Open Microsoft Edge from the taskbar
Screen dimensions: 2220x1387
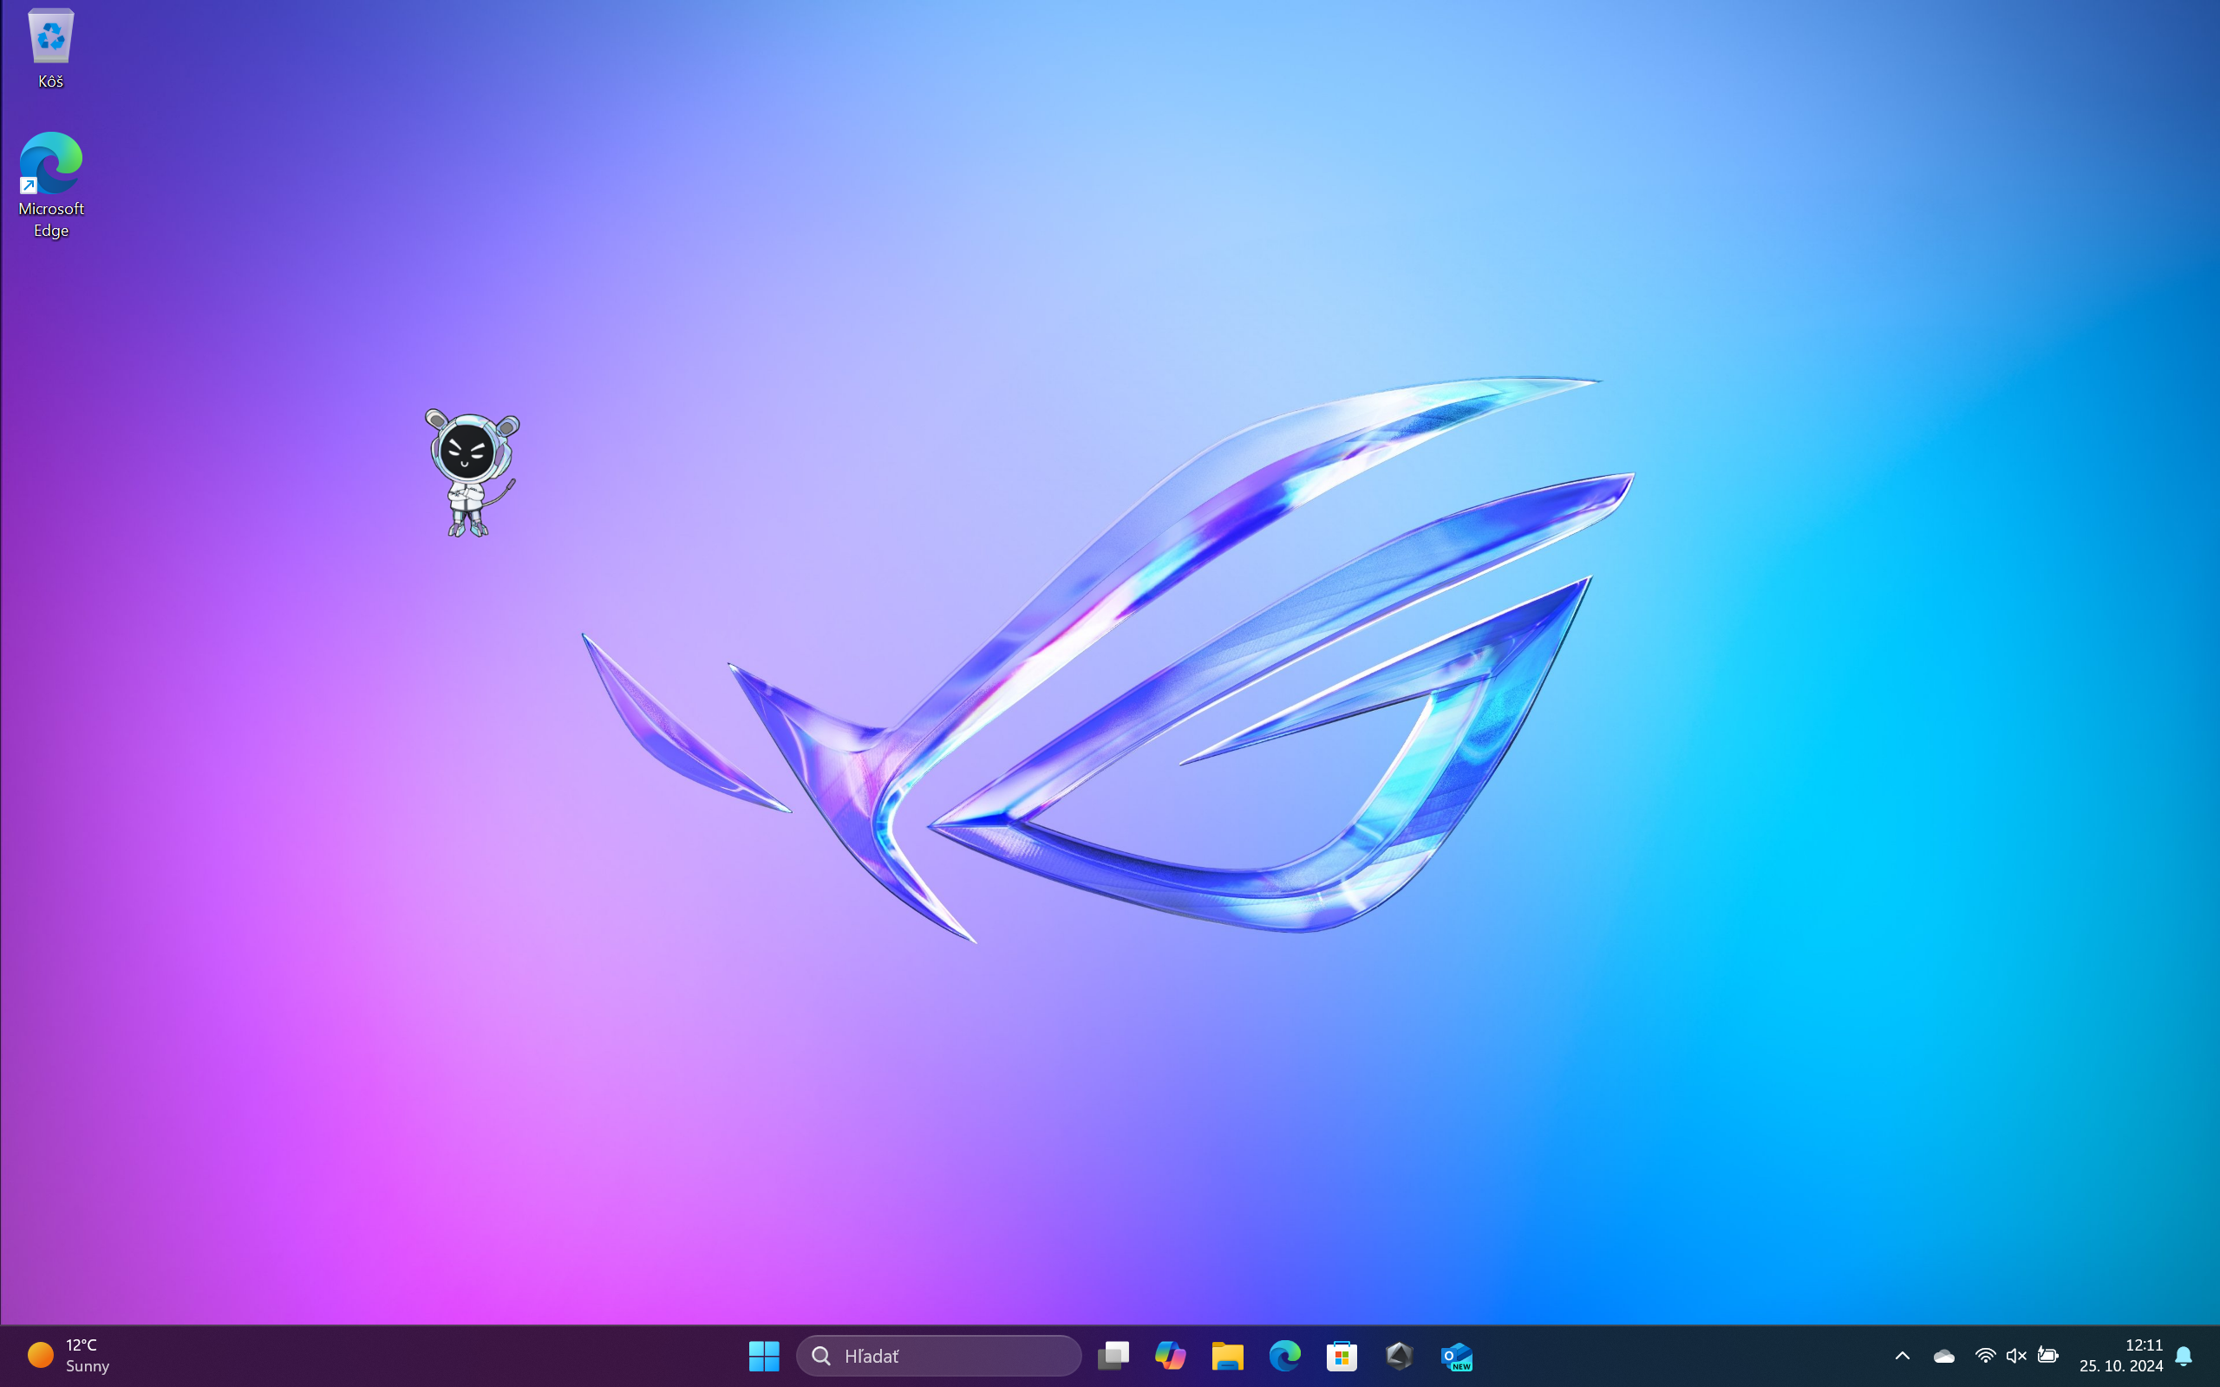[x=1284, y=1355]
